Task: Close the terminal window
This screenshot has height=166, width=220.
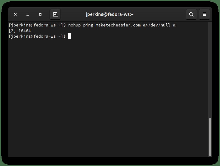Action: [x=15, y=14]
